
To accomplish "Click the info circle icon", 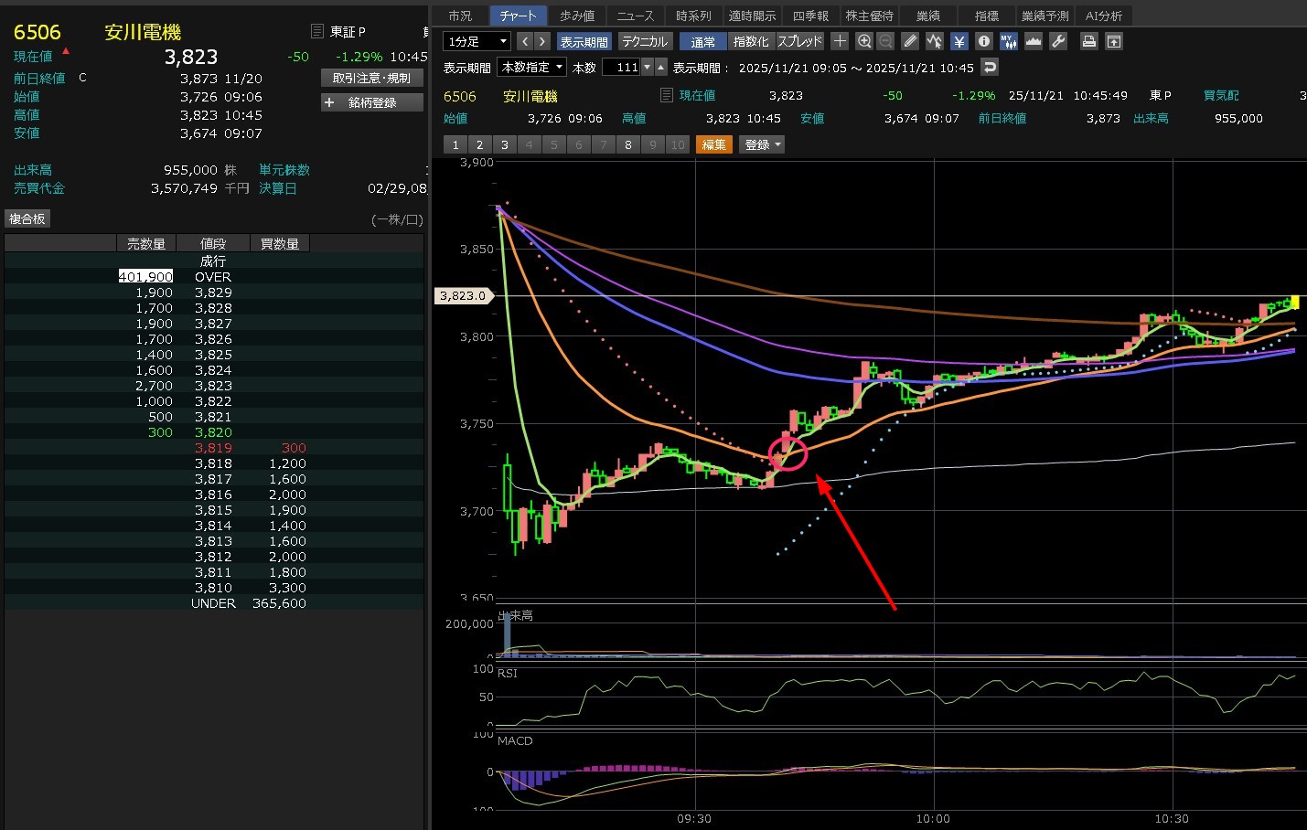I will coord(984,41).
